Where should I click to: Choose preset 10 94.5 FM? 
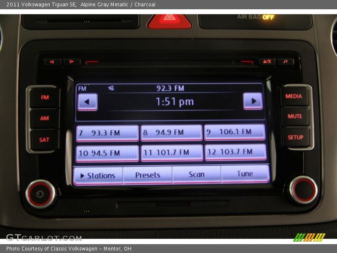[107, 153]
